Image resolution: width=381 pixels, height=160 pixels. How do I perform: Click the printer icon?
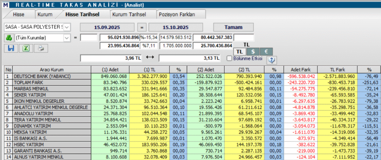pyautogui.click(x=41, y=49)
